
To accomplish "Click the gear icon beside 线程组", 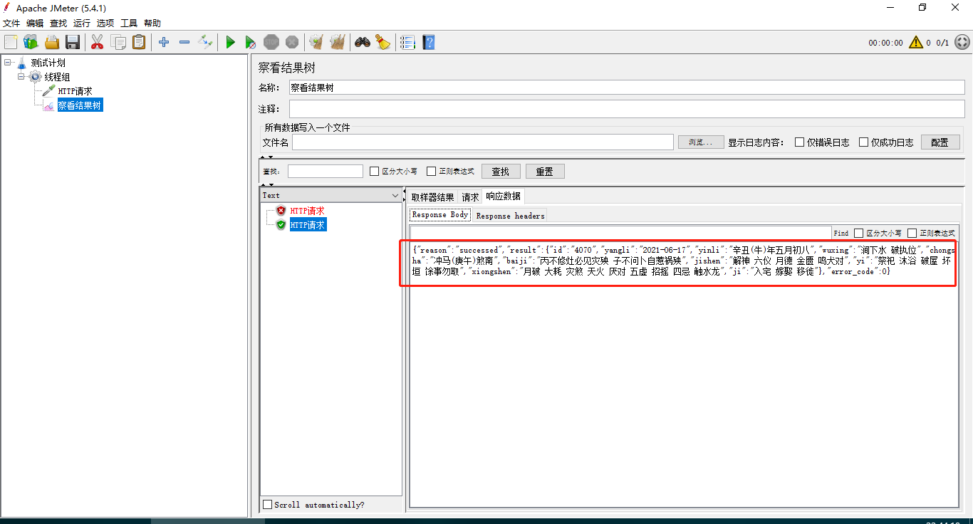I will pos(35,77).
